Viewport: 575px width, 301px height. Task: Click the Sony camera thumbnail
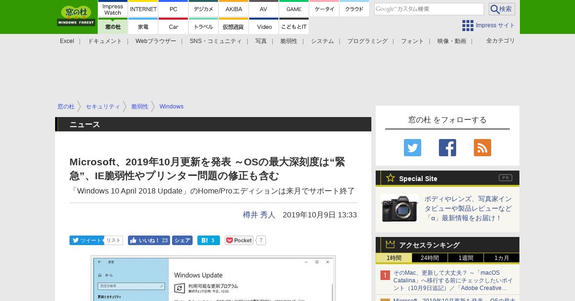click(400, 208)
